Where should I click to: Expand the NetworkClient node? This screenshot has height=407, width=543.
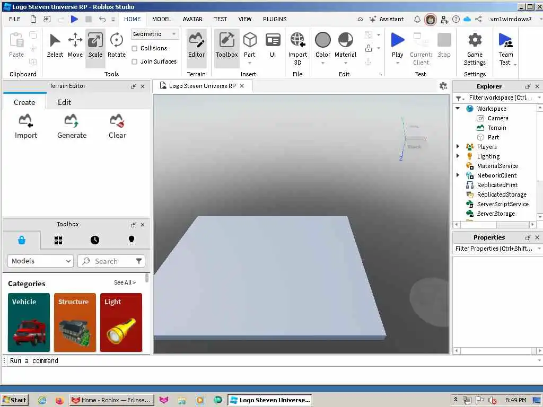pos(458,175)
